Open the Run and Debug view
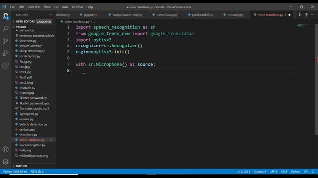This screenshot has height=178, width=318. click(5, 53)
